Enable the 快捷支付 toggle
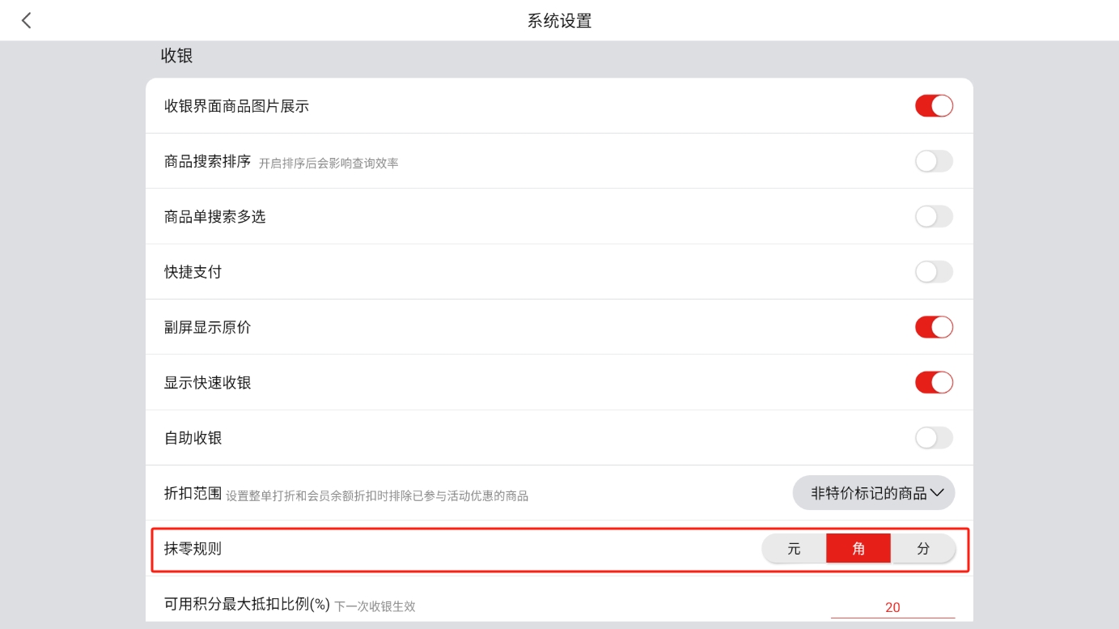Viewport: 1119px width, 629px height. [934, 272]
